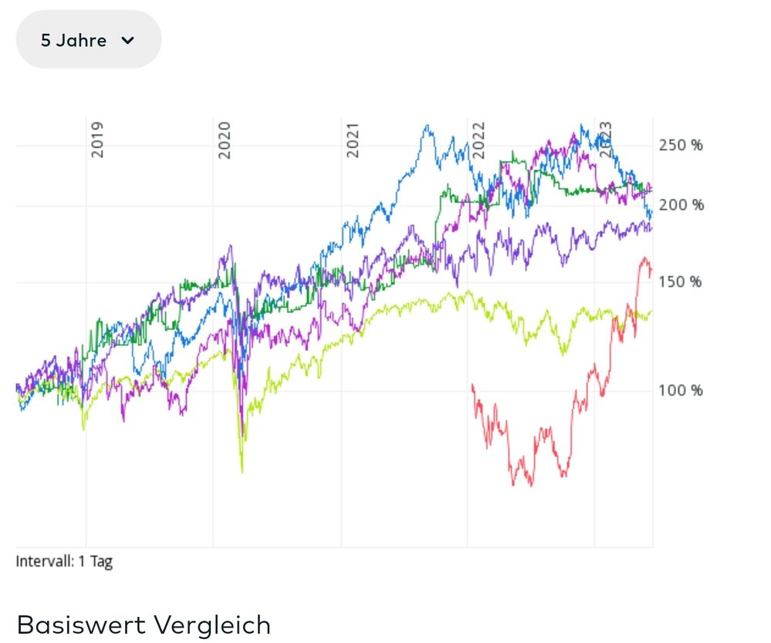Click the lime green color swatch line endpoint
This screenshot has height=643, width=771.
[652, 312]
